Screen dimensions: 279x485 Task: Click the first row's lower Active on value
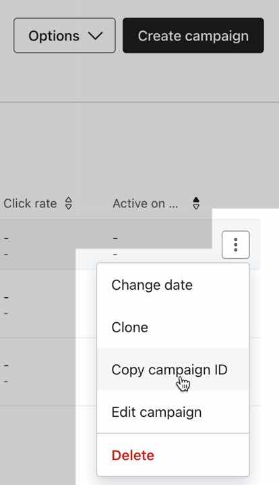pyautogui.click(x=115, y=255)
